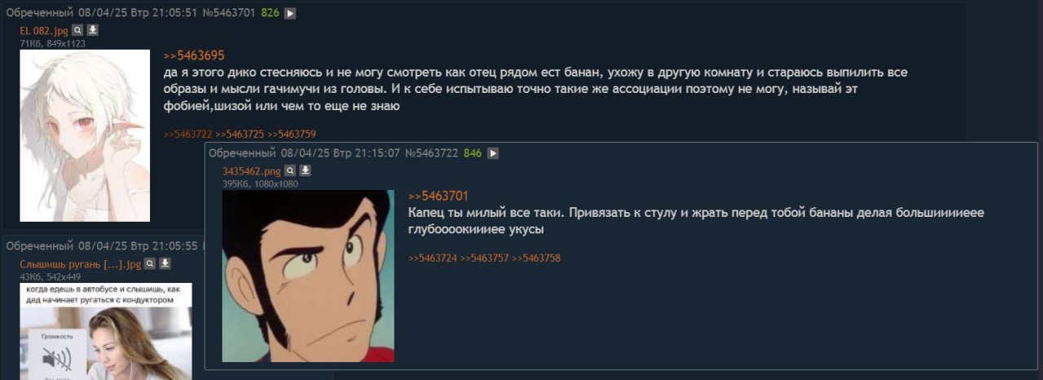The height and width of the screenshot is (380, 1043).
Task: Expand the Lupin character image thumbnail
Action: tap(308, 276)
